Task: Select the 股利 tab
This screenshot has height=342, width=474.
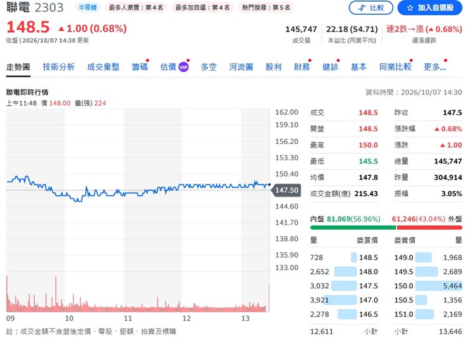Action: pos(274,67)
